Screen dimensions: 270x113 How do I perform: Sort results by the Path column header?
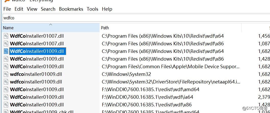point(170,28)
